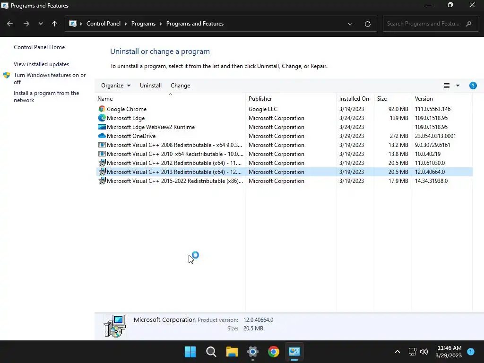The width and height of the screenshot is (484, 363).
Task: Open Turn Windows features on or off
Action: tap(50, 78)
